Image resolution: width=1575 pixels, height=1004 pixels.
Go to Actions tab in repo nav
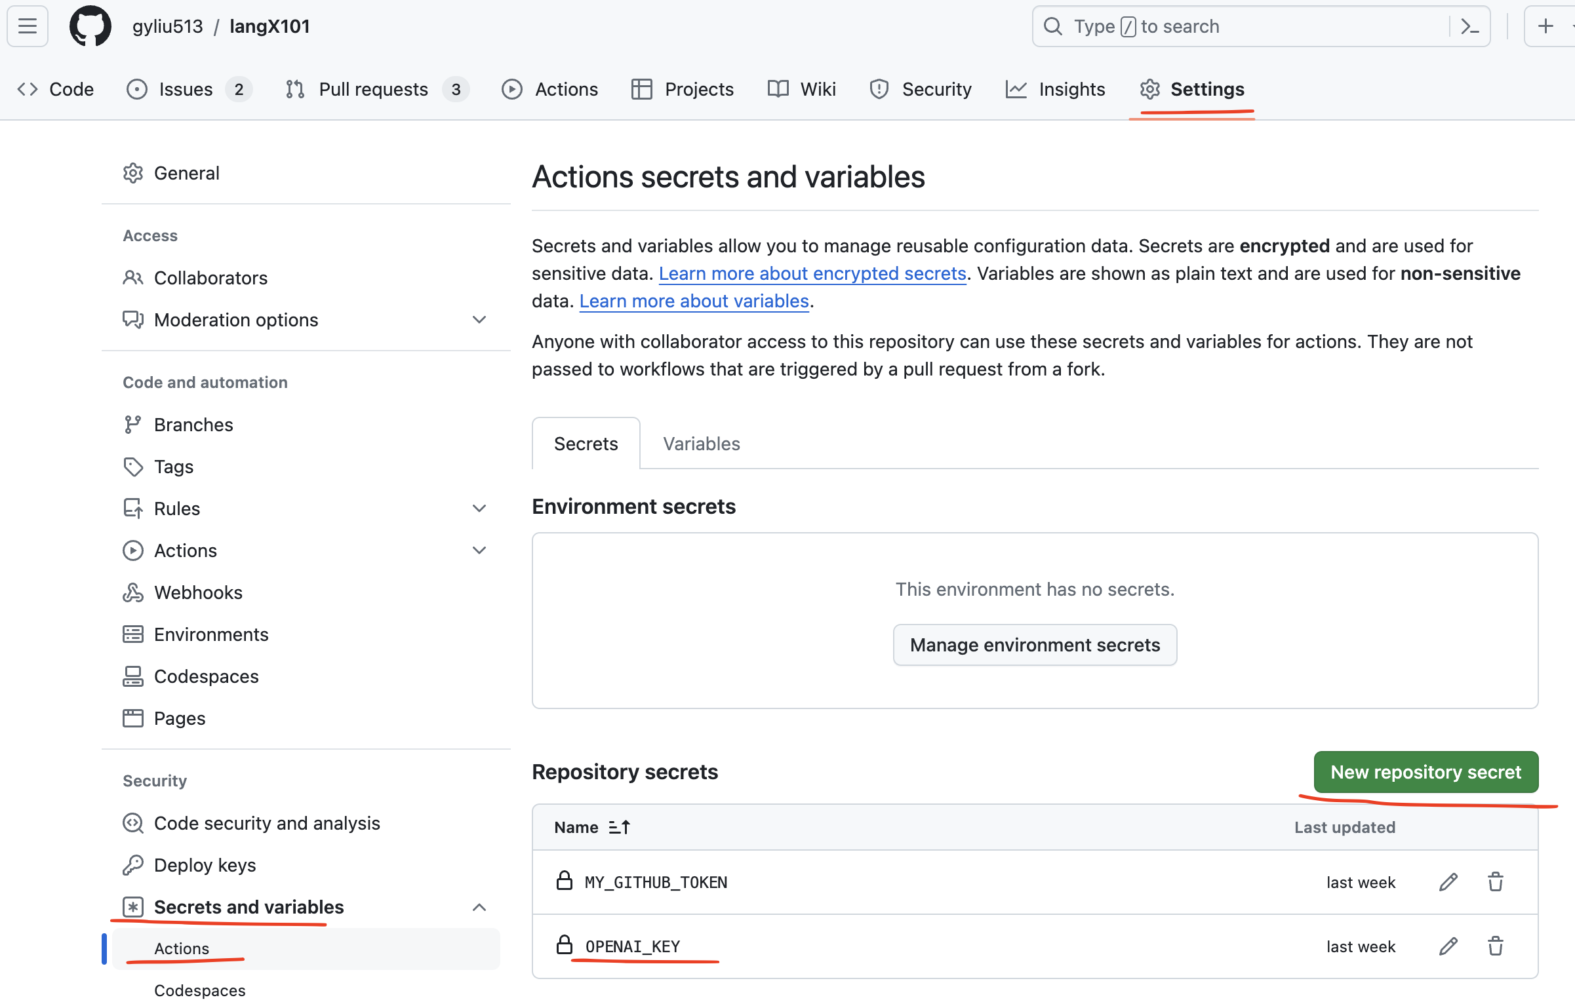click(549, 89)
